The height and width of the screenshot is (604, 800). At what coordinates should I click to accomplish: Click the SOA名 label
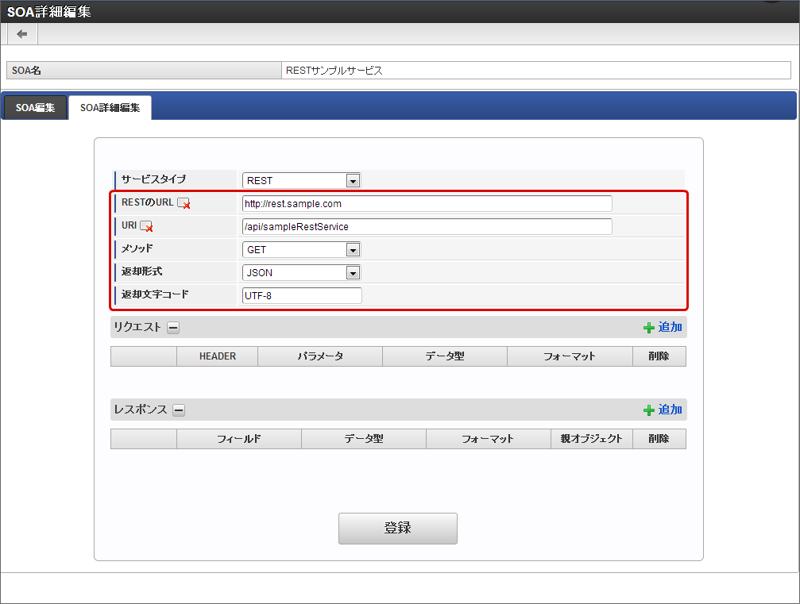pyautogui.click(x=26, y=71)
